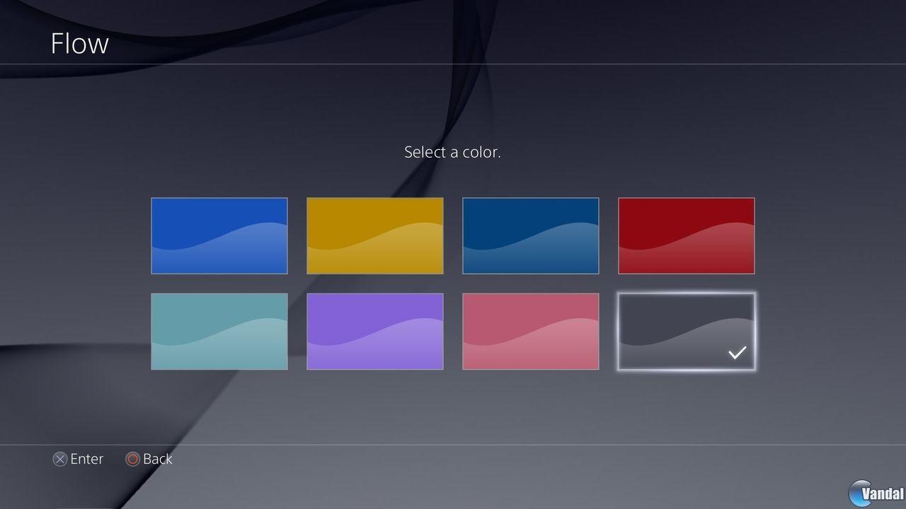Pick the dark navy blue swatch
Image resolution: width=906 pixels, height=509 pixels.
[x=531, y=235]
